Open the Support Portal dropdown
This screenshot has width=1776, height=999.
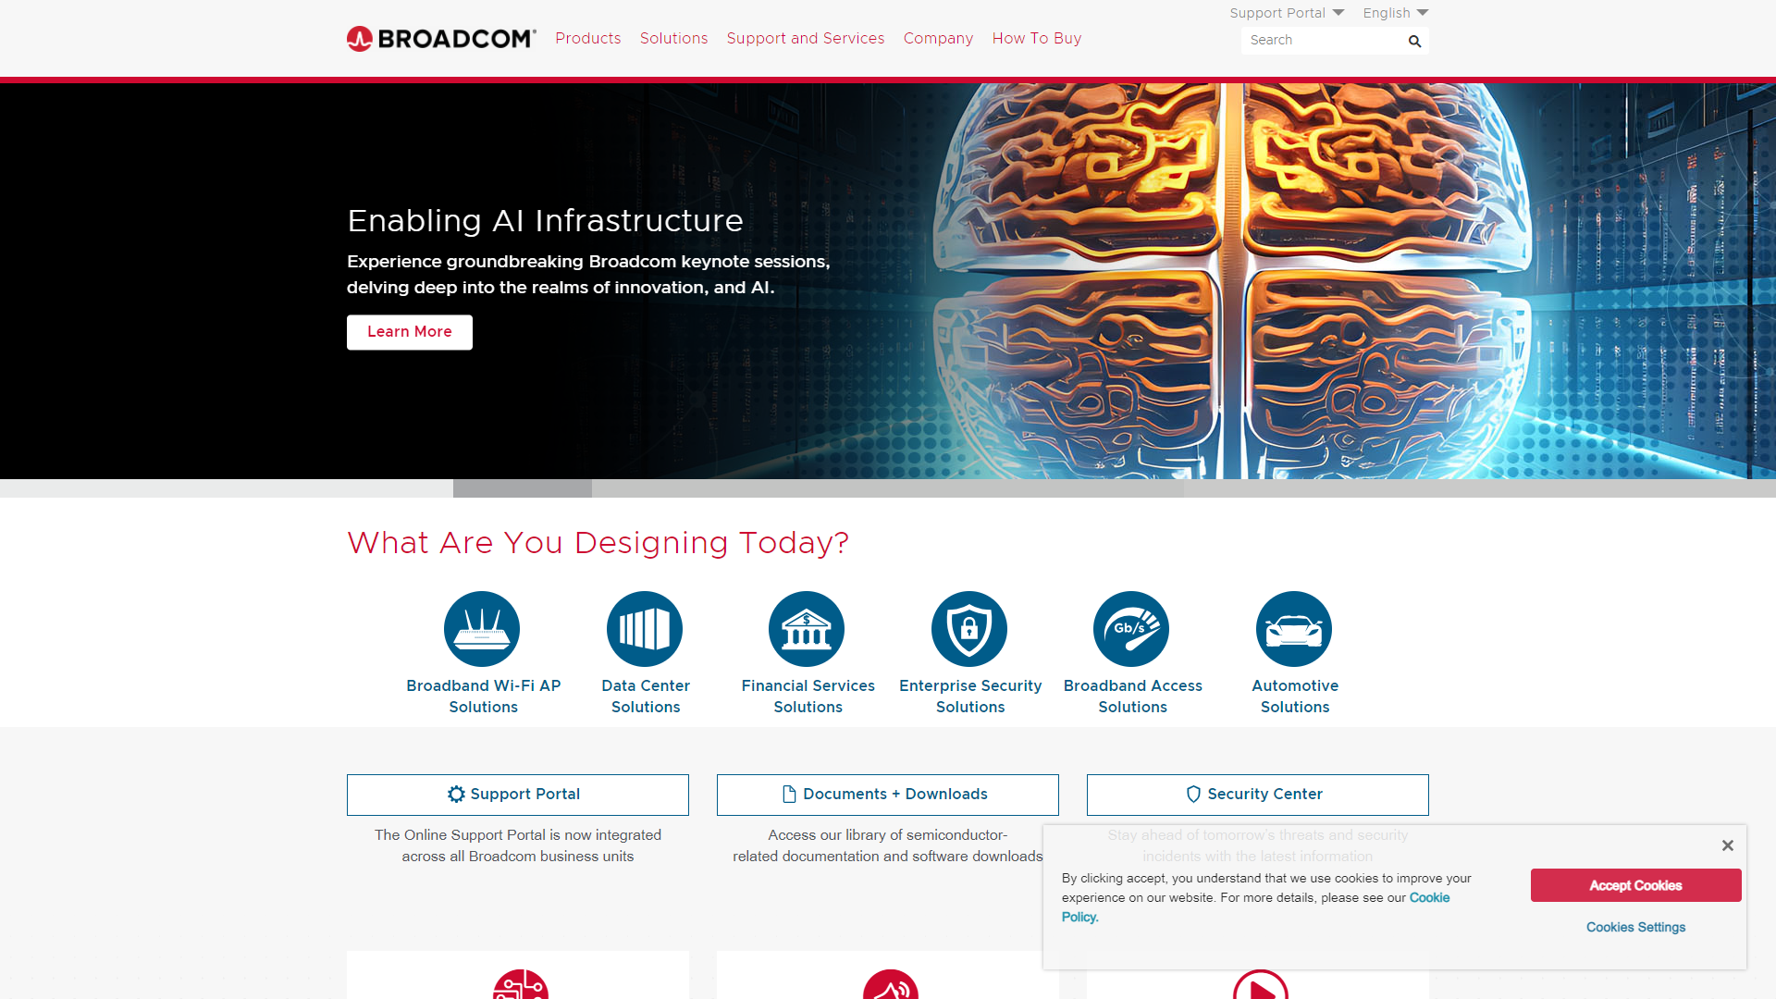[x=1287, y=14]
